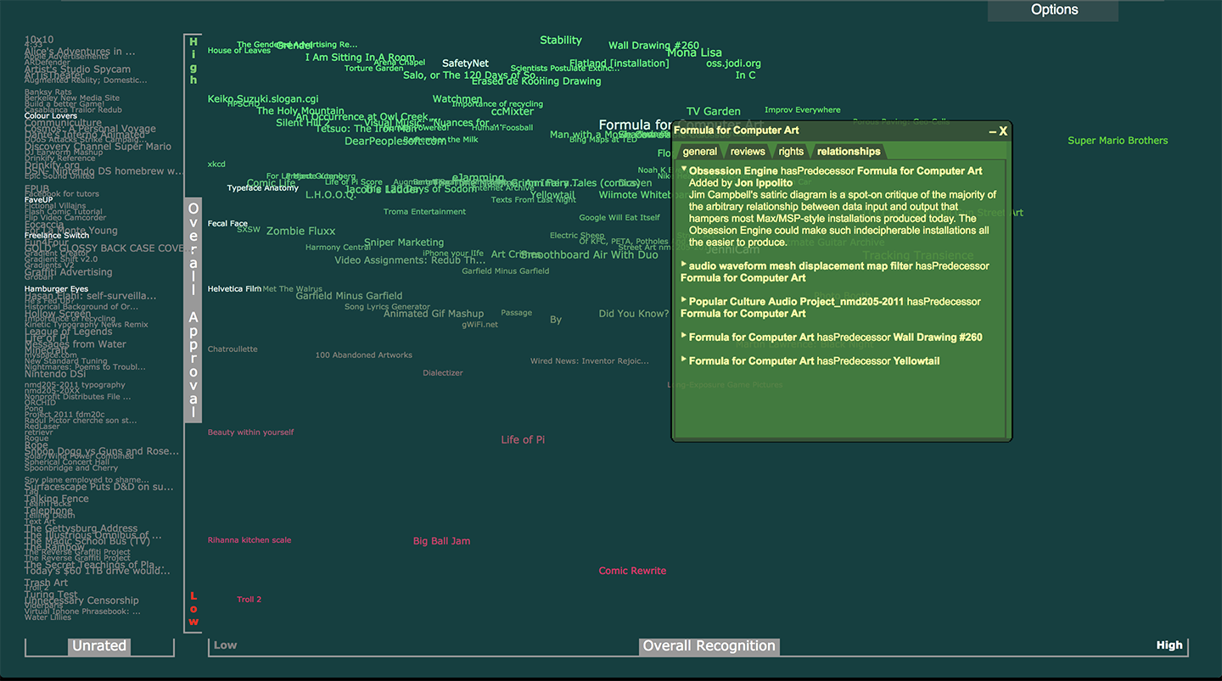
Task: Open Hamburger Eyes in unrated list
Action: click(56, 289)
